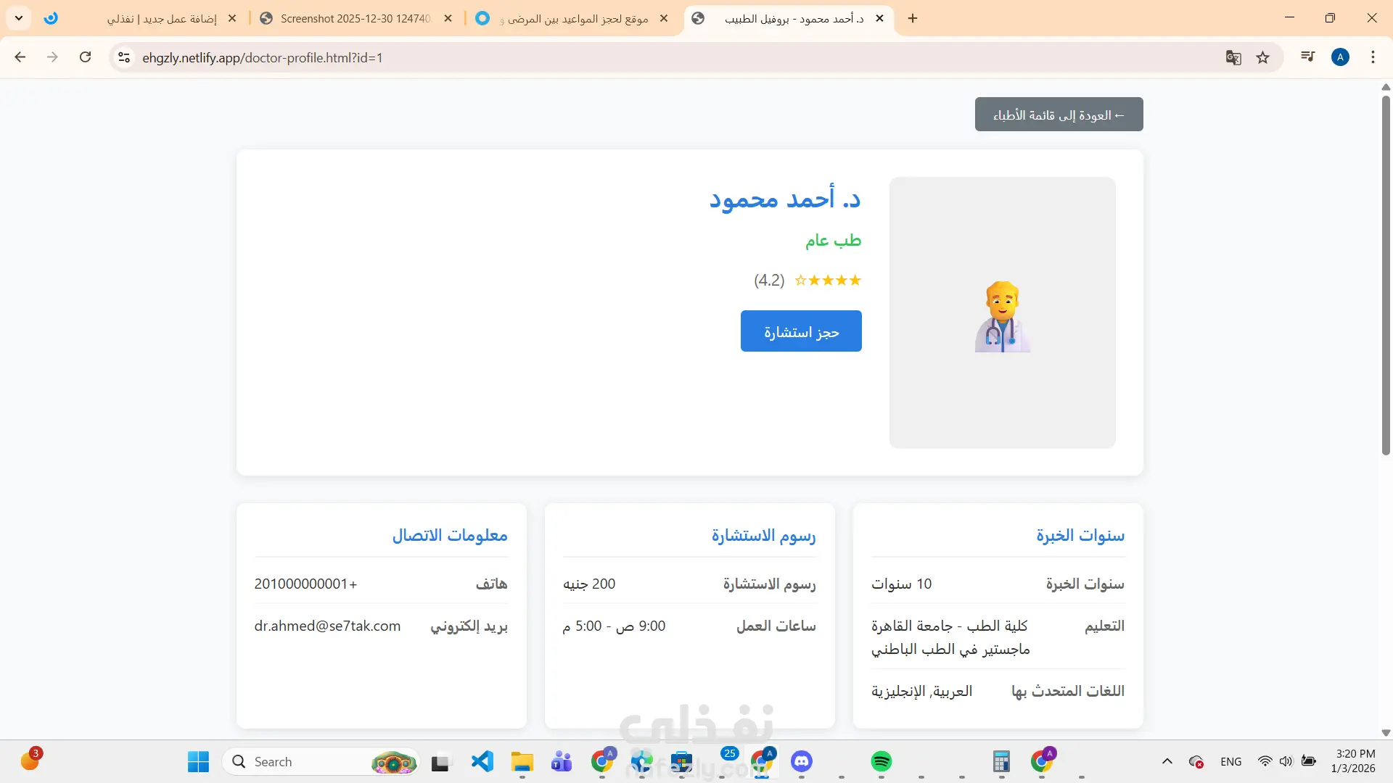This screenshot has width=1393, height=783.
Task: Click the حجز استشارة booking button
Action: pyautogui.click(x=801, y=331)
